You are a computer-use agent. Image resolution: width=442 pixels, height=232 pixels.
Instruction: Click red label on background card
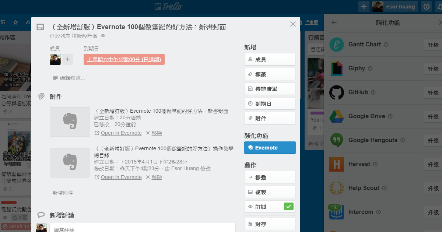click(9, 202)
